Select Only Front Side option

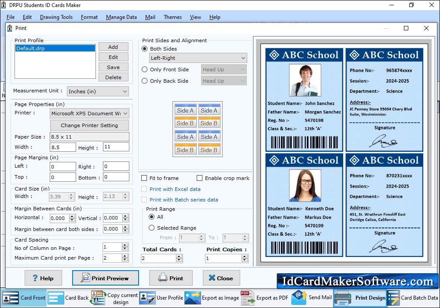coord(144,69)
